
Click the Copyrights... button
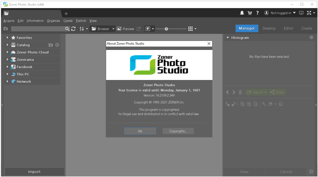tap(178, 131)
